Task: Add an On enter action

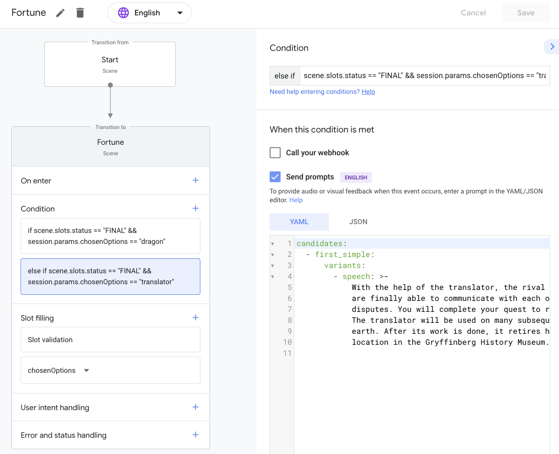Action: [196, 180]
